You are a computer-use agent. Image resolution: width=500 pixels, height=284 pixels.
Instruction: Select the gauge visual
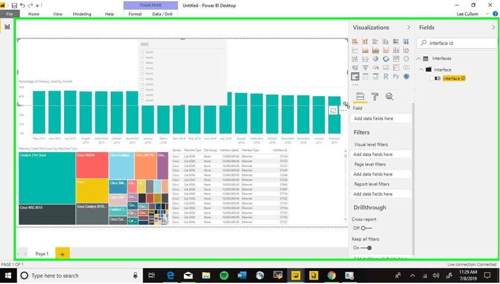point(375,68)
